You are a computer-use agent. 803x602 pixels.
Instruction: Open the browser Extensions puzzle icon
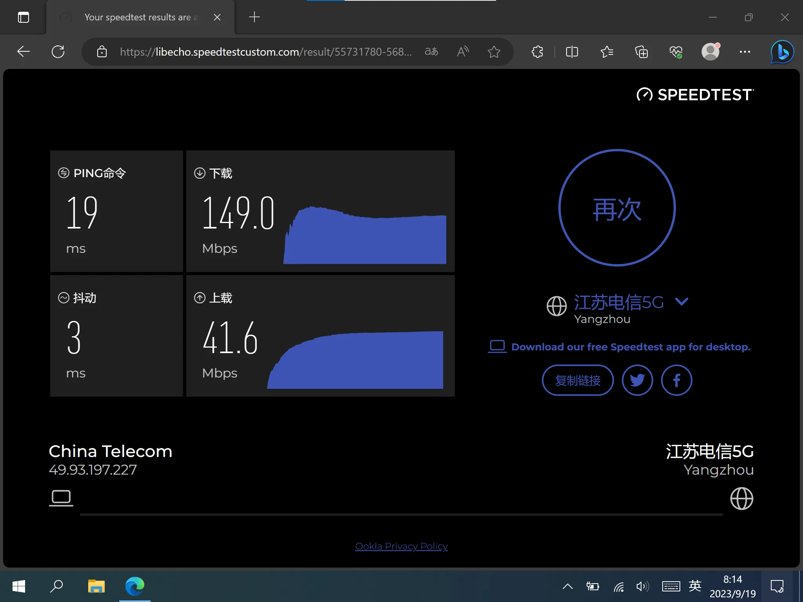pyautogui.click(x=537, y=52)
